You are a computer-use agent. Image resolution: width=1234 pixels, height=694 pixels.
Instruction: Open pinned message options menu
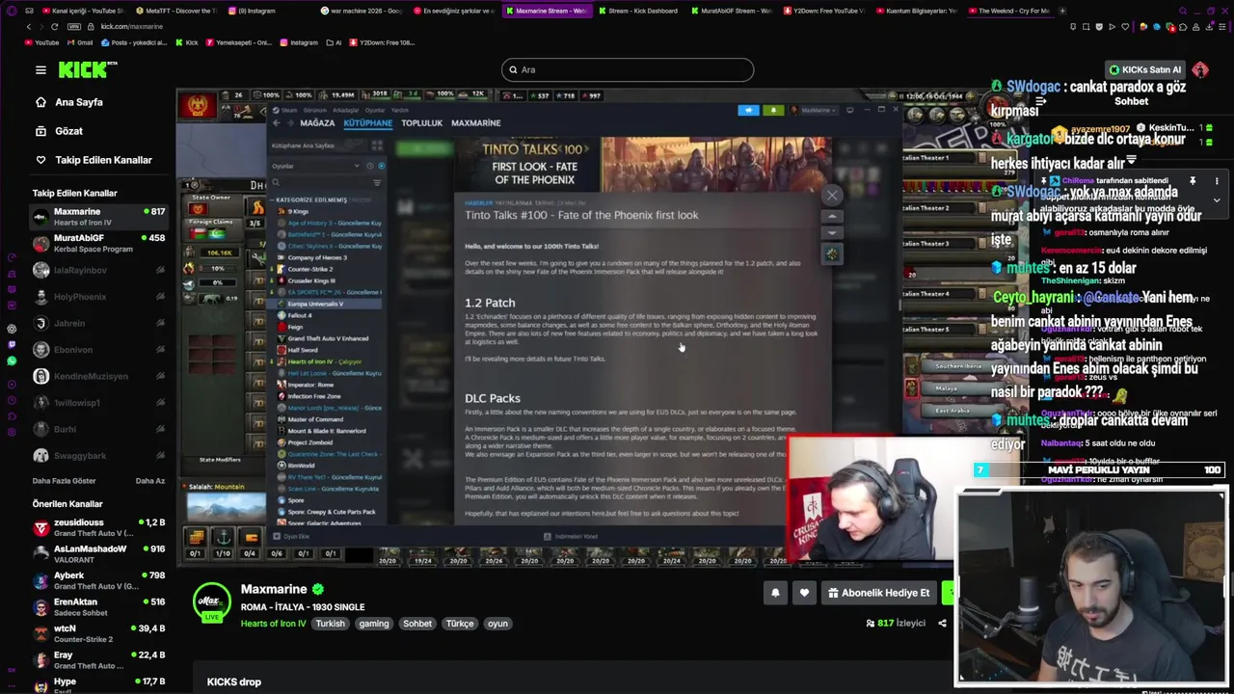[x=1217, y=180]
